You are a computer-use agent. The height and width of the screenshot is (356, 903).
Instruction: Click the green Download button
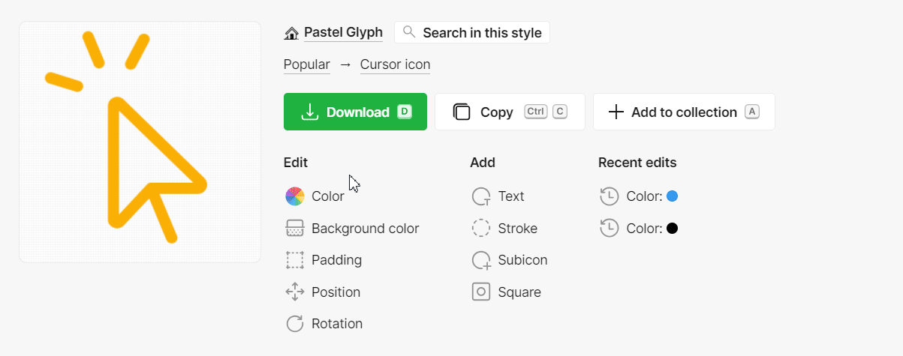coord(355,112)
